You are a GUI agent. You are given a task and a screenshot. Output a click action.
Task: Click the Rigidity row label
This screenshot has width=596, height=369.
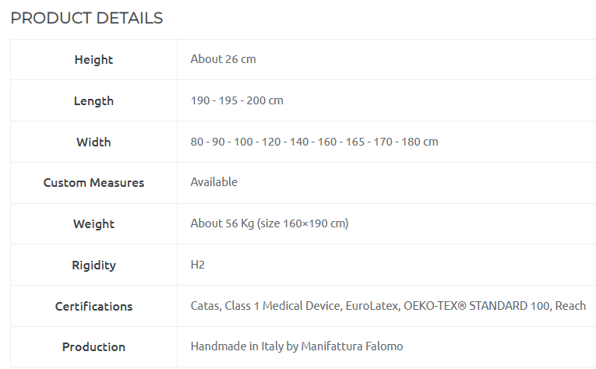pyautogui.click(x=93, y=265)
